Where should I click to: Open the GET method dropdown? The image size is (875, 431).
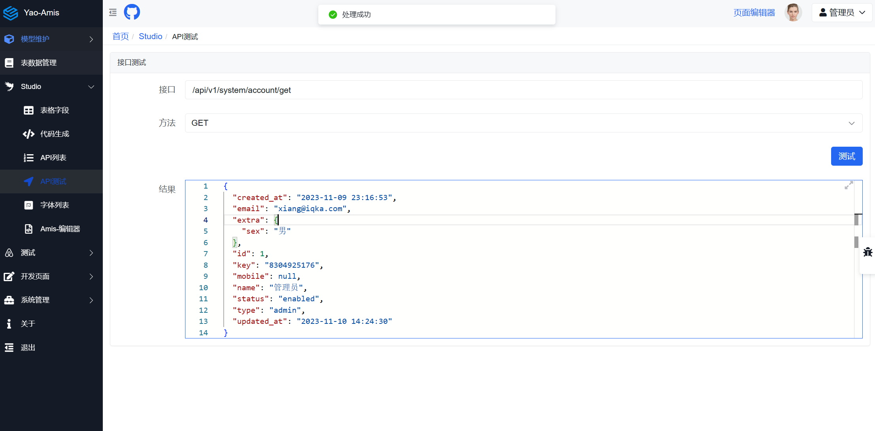pos(523,123)
